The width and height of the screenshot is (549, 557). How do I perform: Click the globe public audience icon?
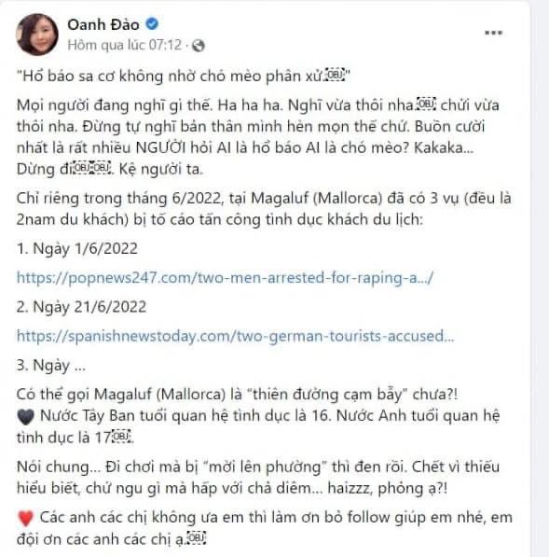point(199,46)
